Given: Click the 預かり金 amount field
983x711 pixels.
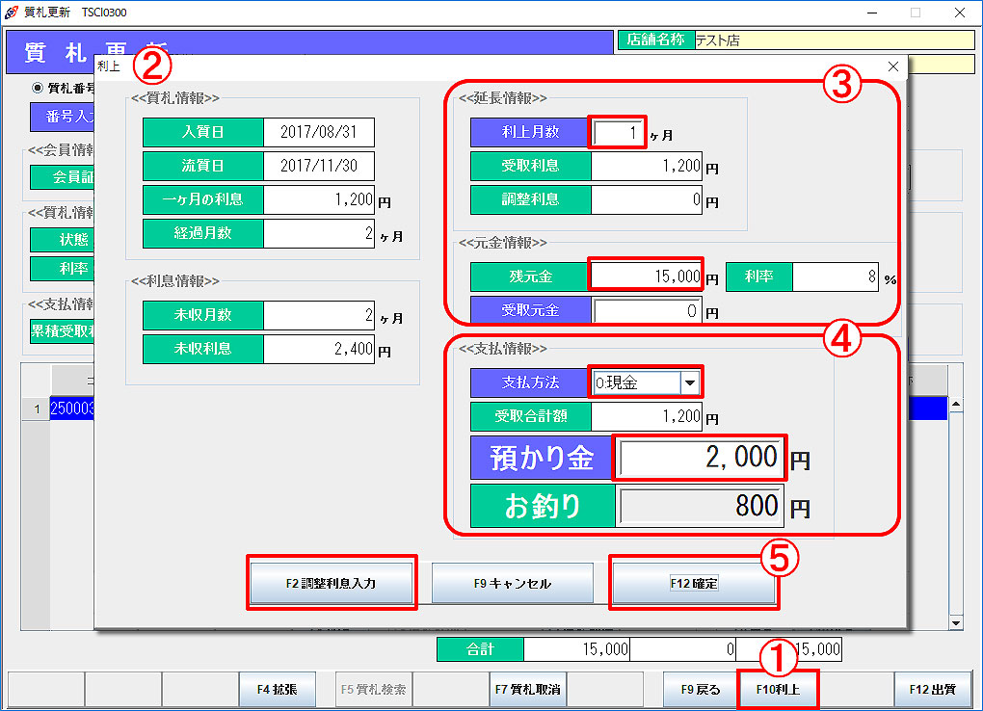Looking at the screenshot, I should [700, 458].
